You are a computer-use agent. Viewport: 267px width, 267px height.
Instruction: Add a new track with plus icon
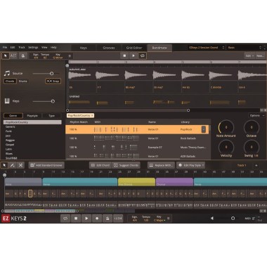click(256, 165)
